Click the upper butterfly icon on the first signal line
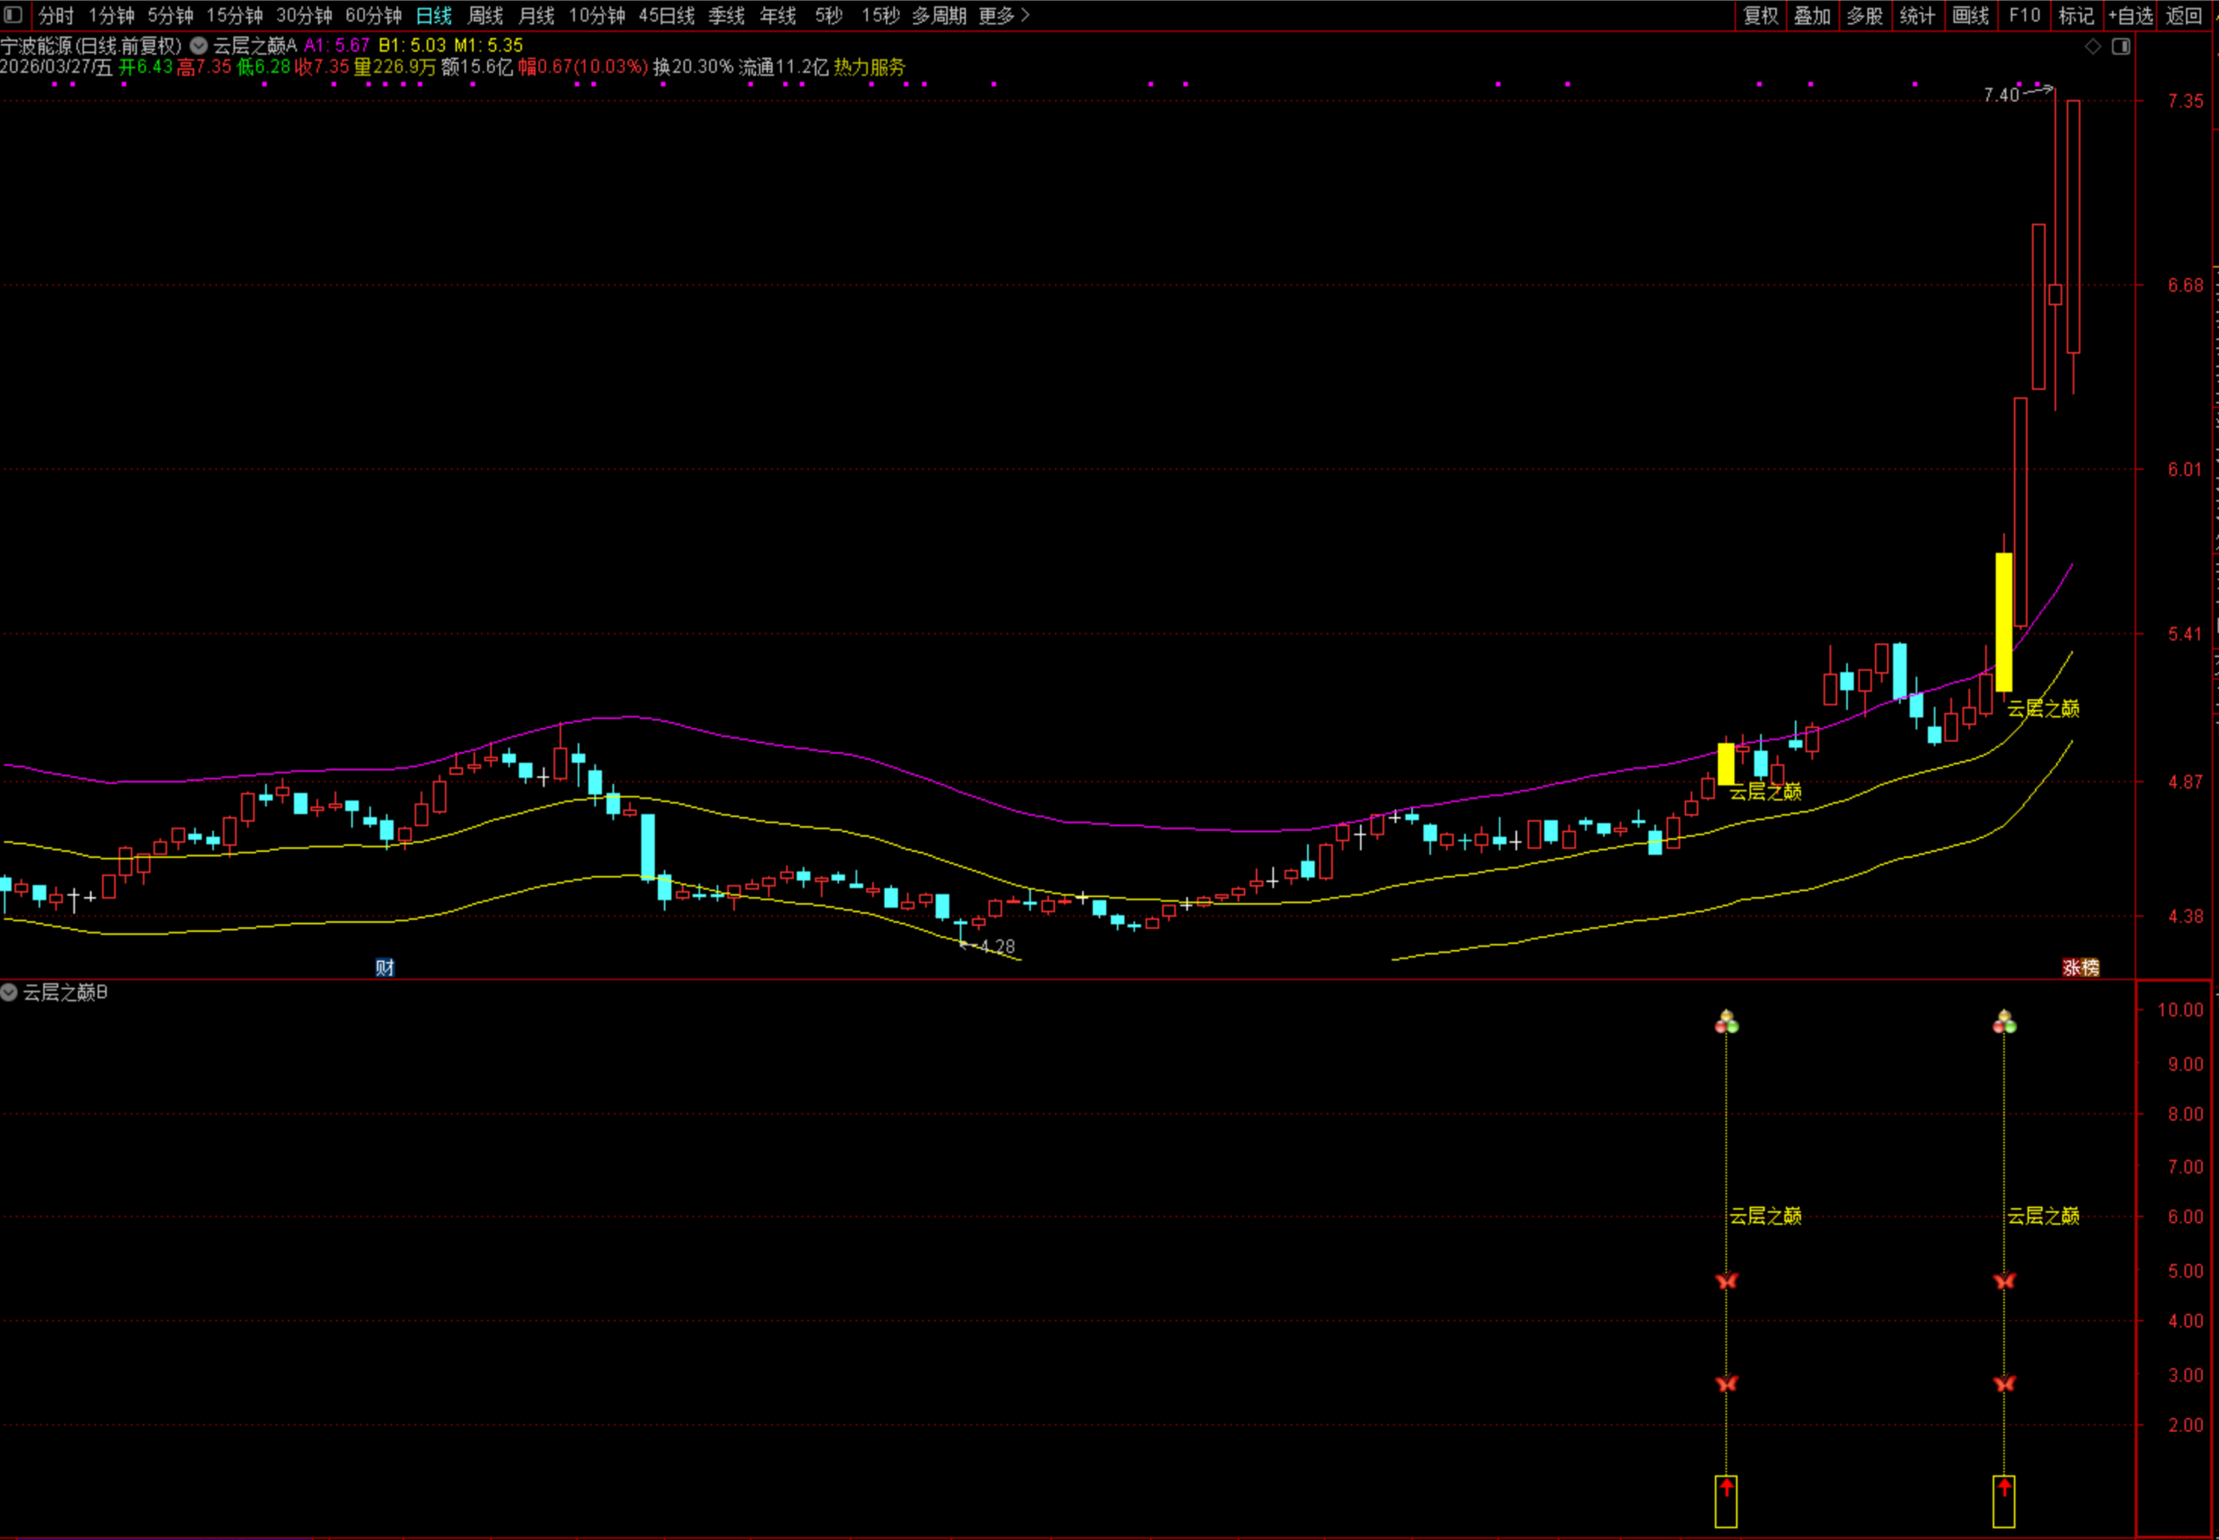The width and height of the screenshot is (2219, 1540). [1727, 1280]
